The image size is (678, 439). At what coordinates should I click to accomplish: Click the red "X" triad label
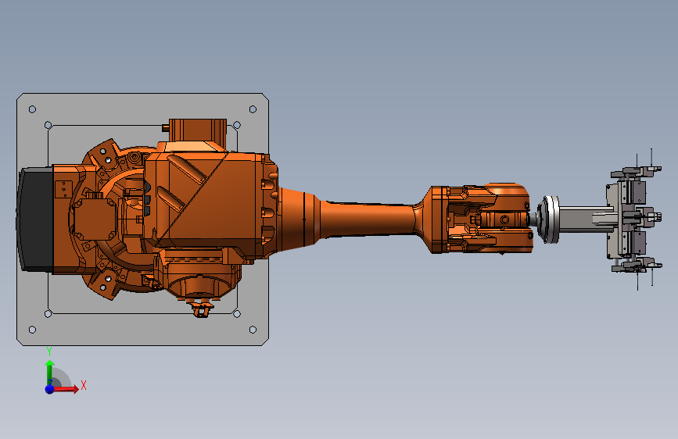pyautogui.click(x=84, y=385)
